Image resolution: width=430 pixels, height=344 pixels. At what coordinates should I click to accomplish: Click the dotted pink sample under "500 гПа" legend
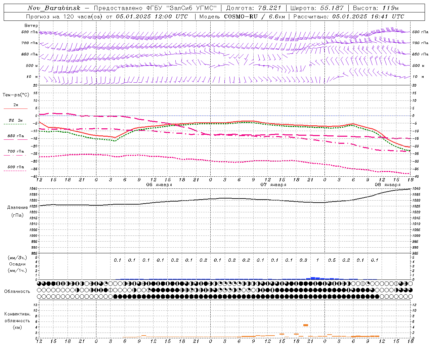click(x=15, y=171)
